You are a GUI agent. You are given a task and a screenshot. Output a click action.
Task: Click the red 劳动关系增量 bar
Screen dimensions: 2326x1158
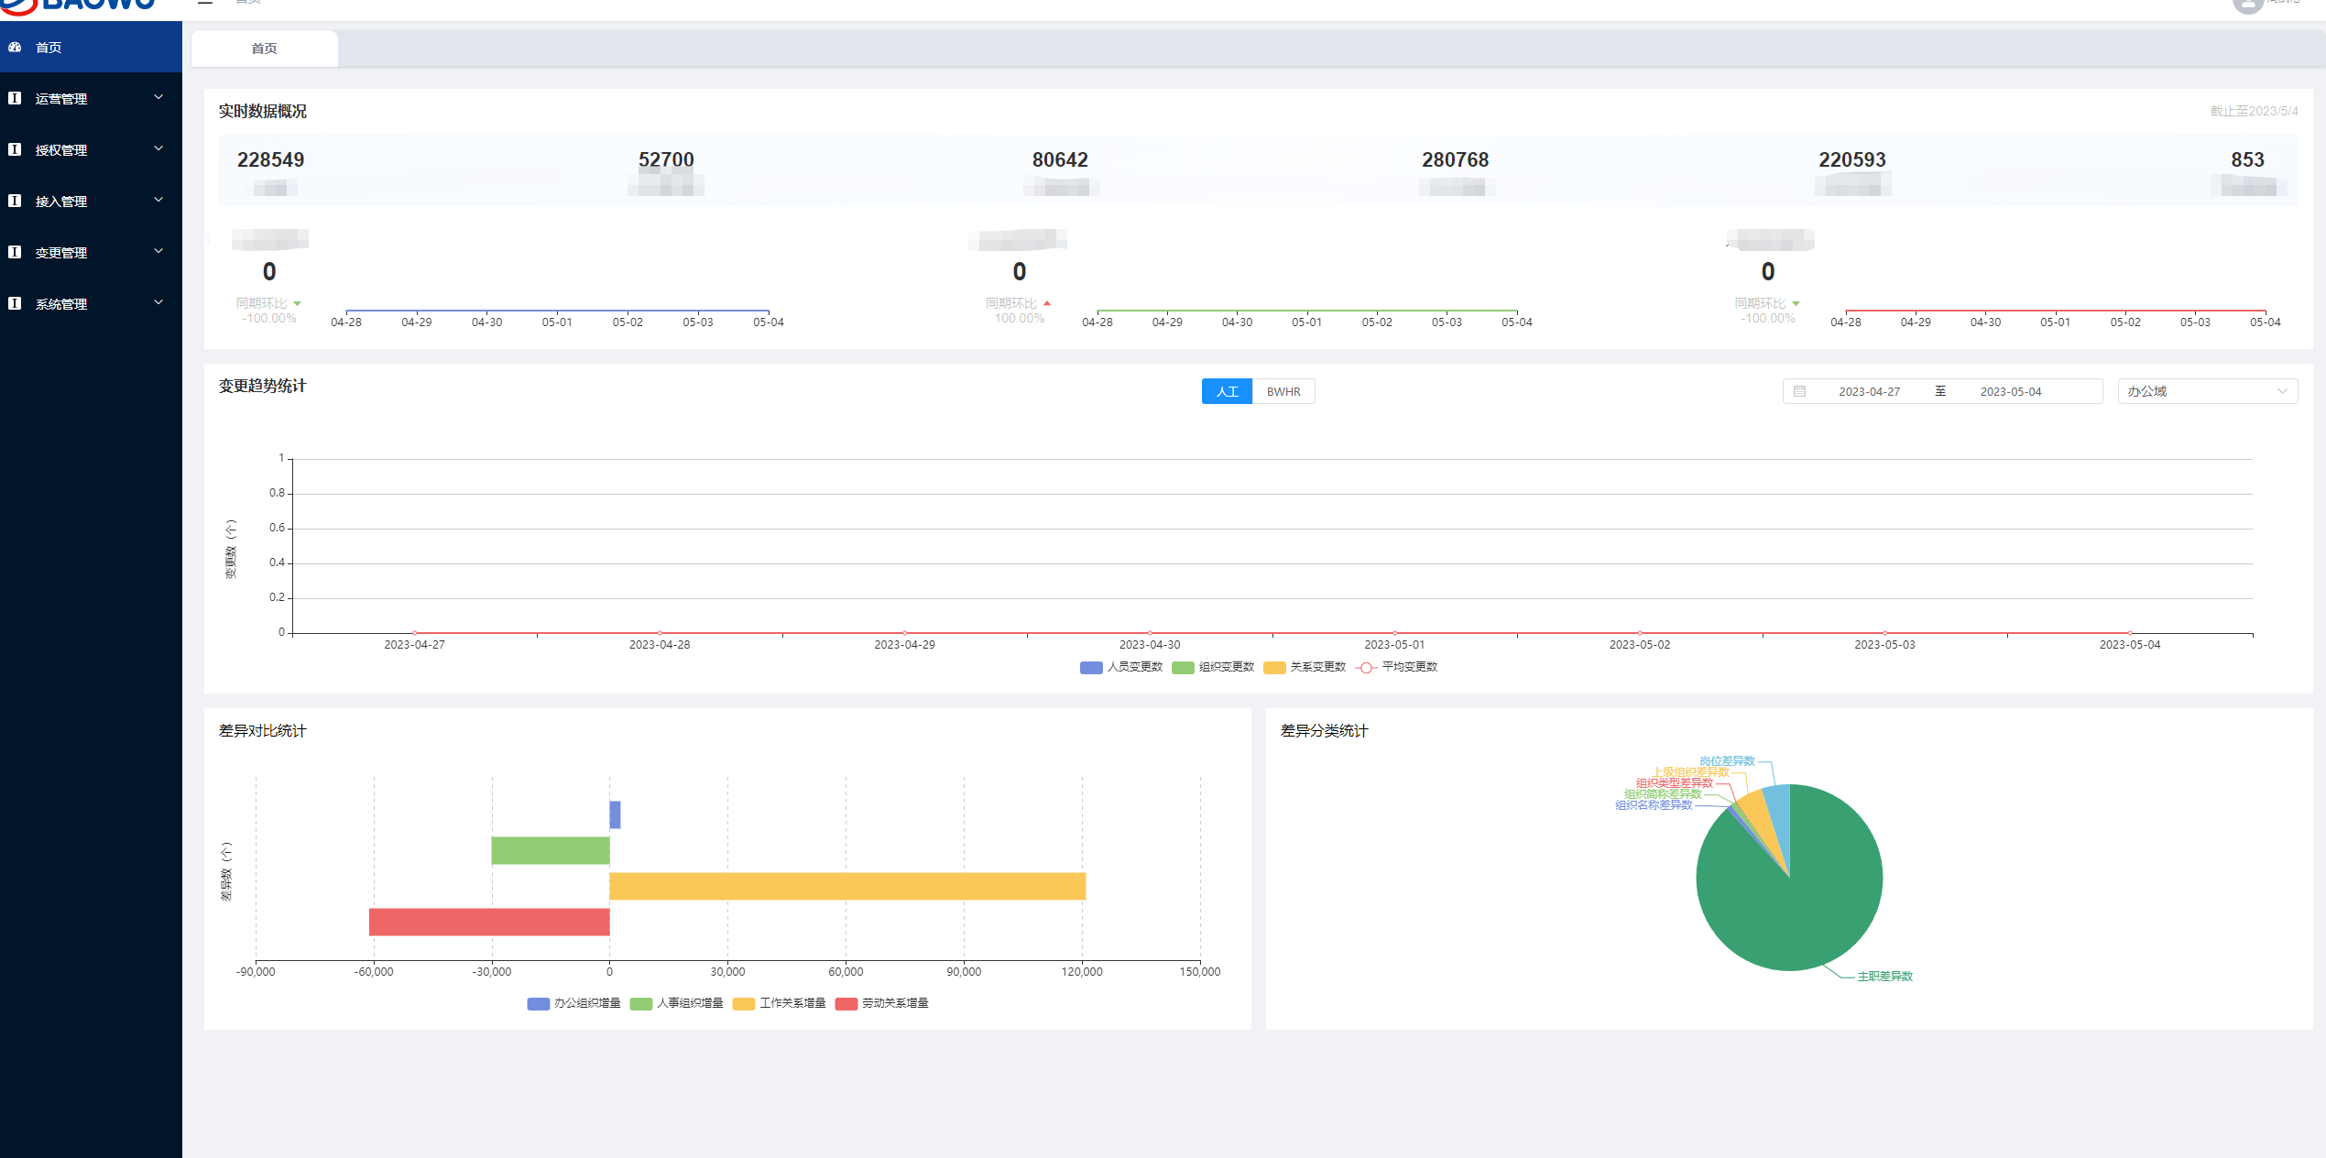tap(489, 922)
